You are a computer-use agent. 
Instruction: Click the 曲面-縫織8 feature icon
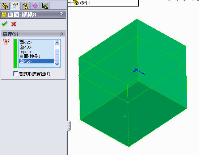(x=4, y=14)
